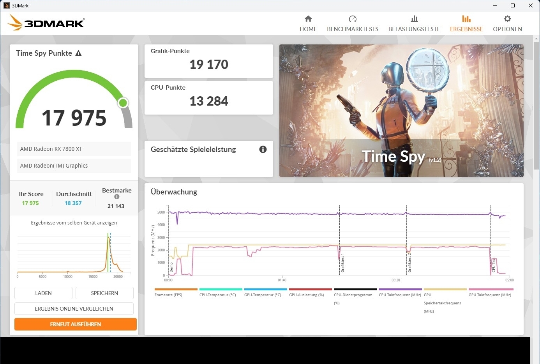This screenshot has width=540, height=364.
Task: Click the AMD Radeon(TM) Graphics entry
Action: pyautogui.click(x=74, y=166)
